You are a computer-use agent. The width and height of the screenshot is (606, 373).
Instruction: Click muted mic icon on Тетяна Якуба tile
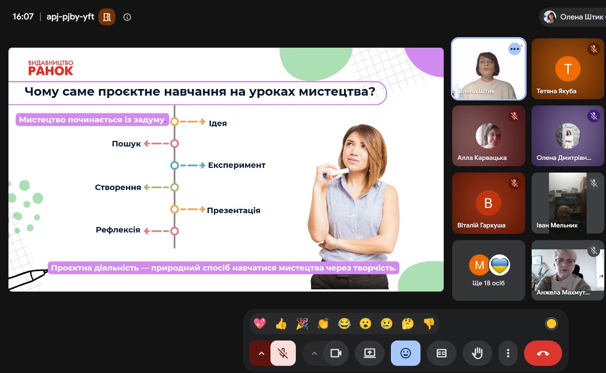(x=594, y=49)
